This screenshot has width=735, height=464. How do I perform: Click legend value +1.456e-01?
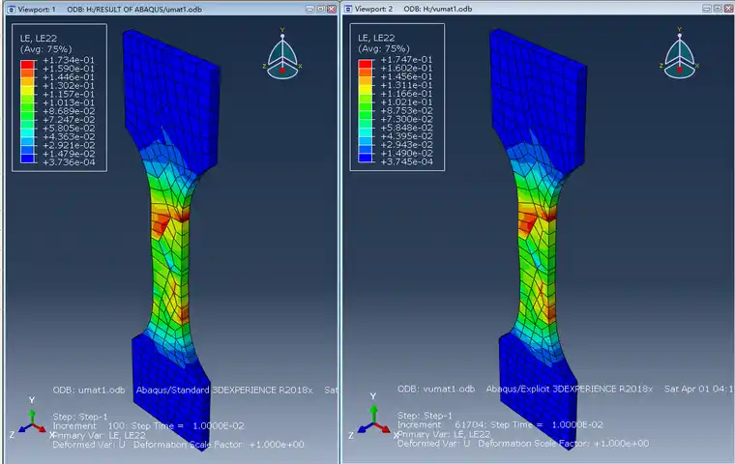(x=406, y=76)
